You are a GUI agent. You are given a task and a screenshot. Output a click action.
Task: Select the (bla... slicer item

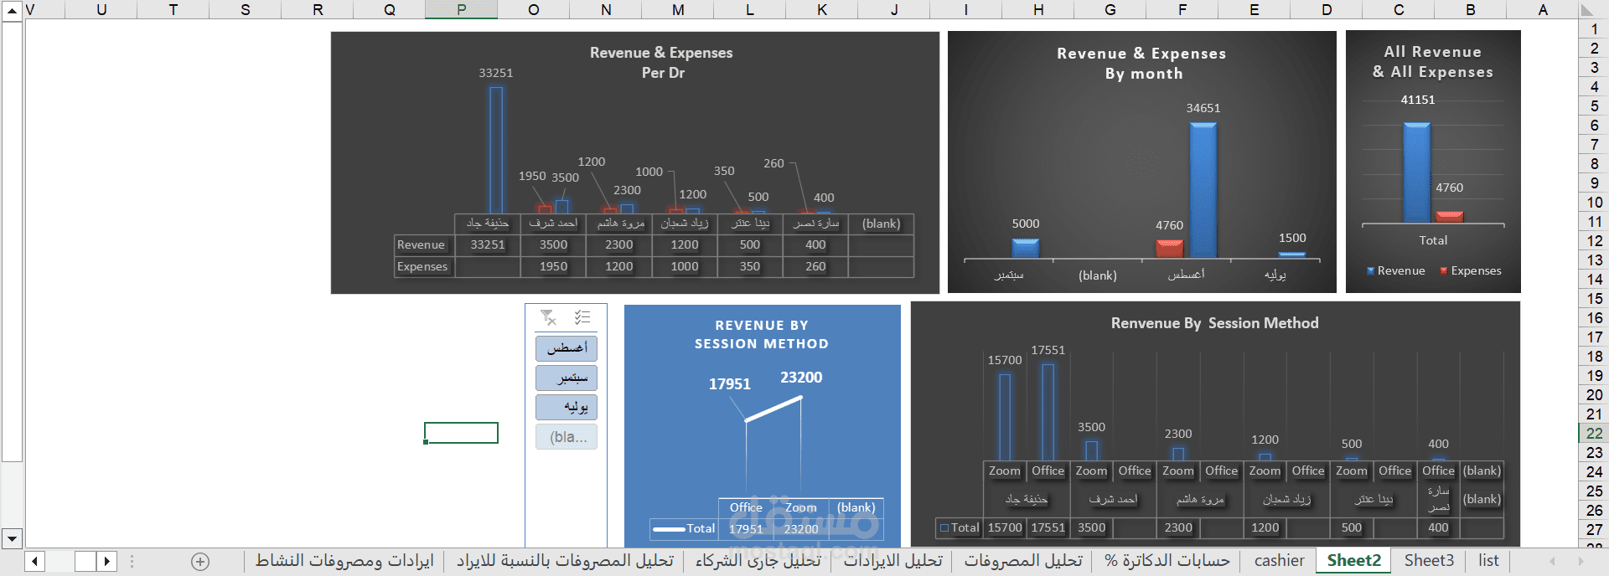point(567,436)
